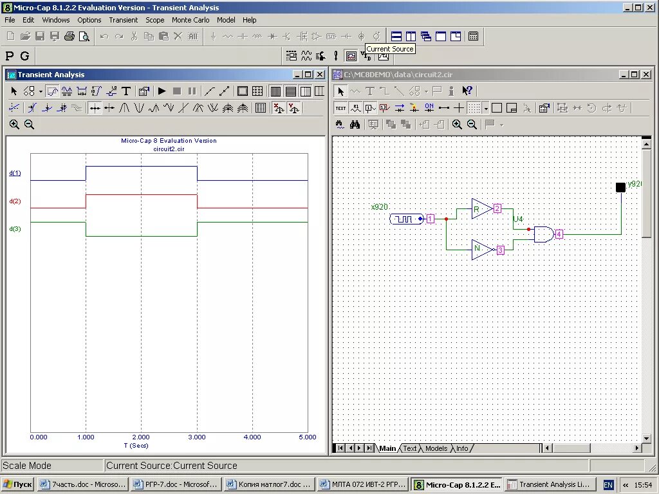This screenshot has height=494, width=659.
Task: Switch to the Models page tab
Action: click(x=436, y=448)
